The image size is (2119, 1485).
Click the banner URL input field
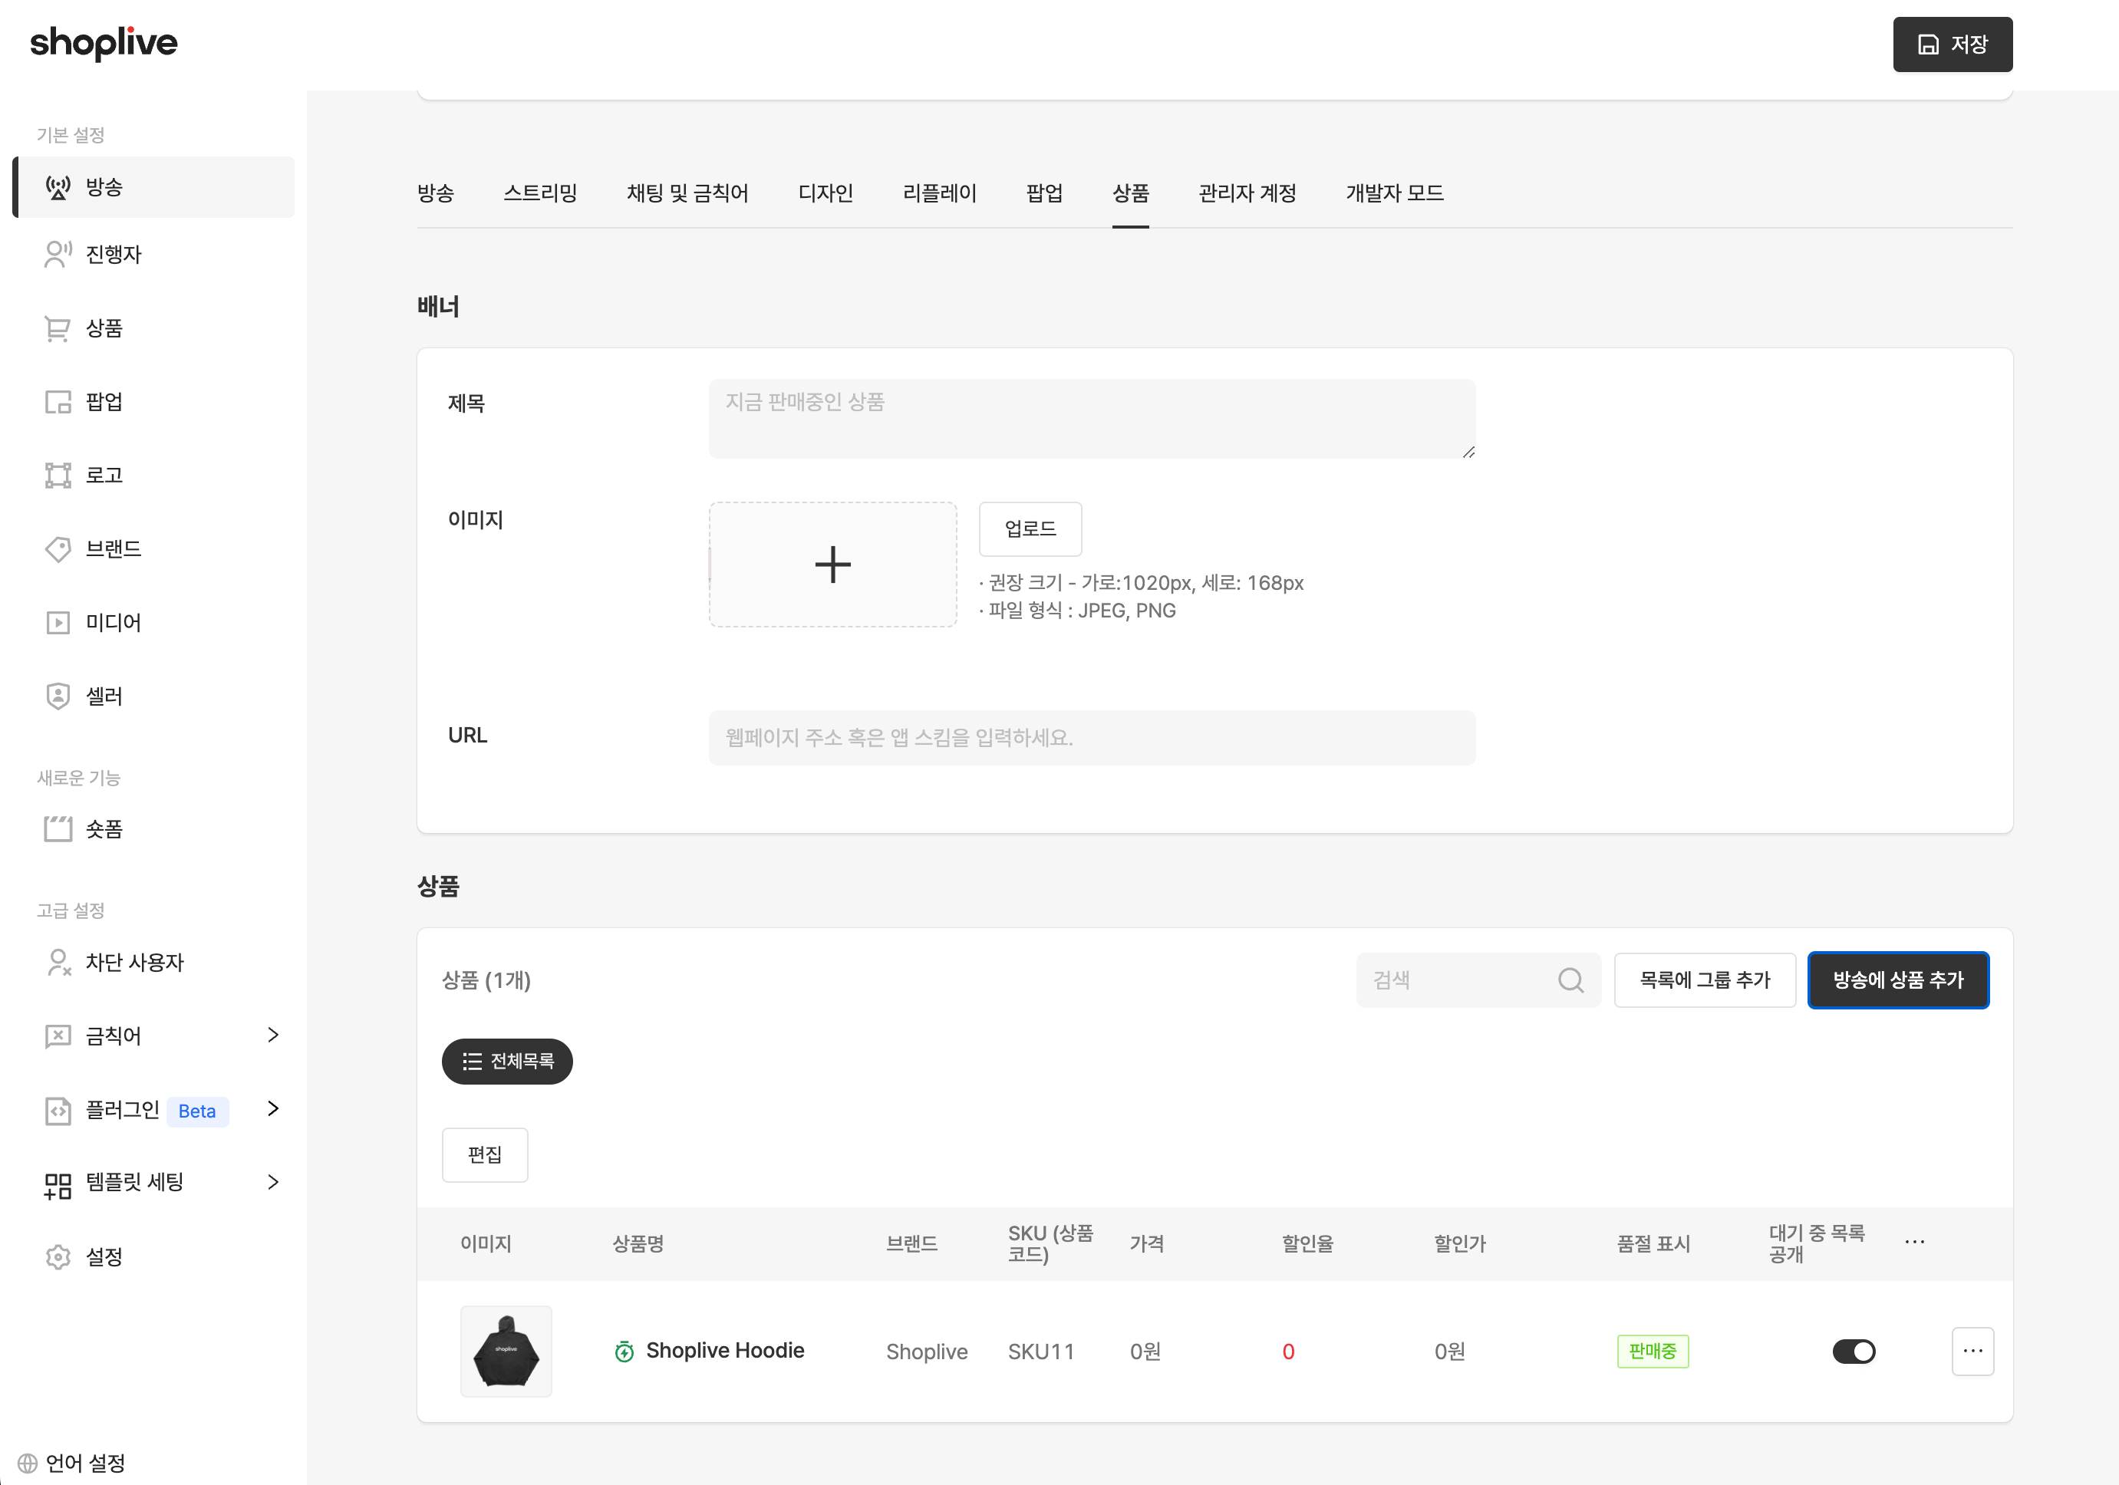click(1092, 737)
